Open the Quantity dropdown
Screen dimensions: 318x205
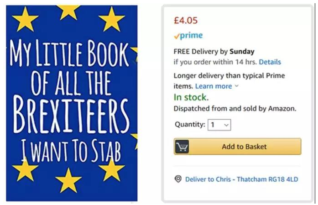(219, 125)
